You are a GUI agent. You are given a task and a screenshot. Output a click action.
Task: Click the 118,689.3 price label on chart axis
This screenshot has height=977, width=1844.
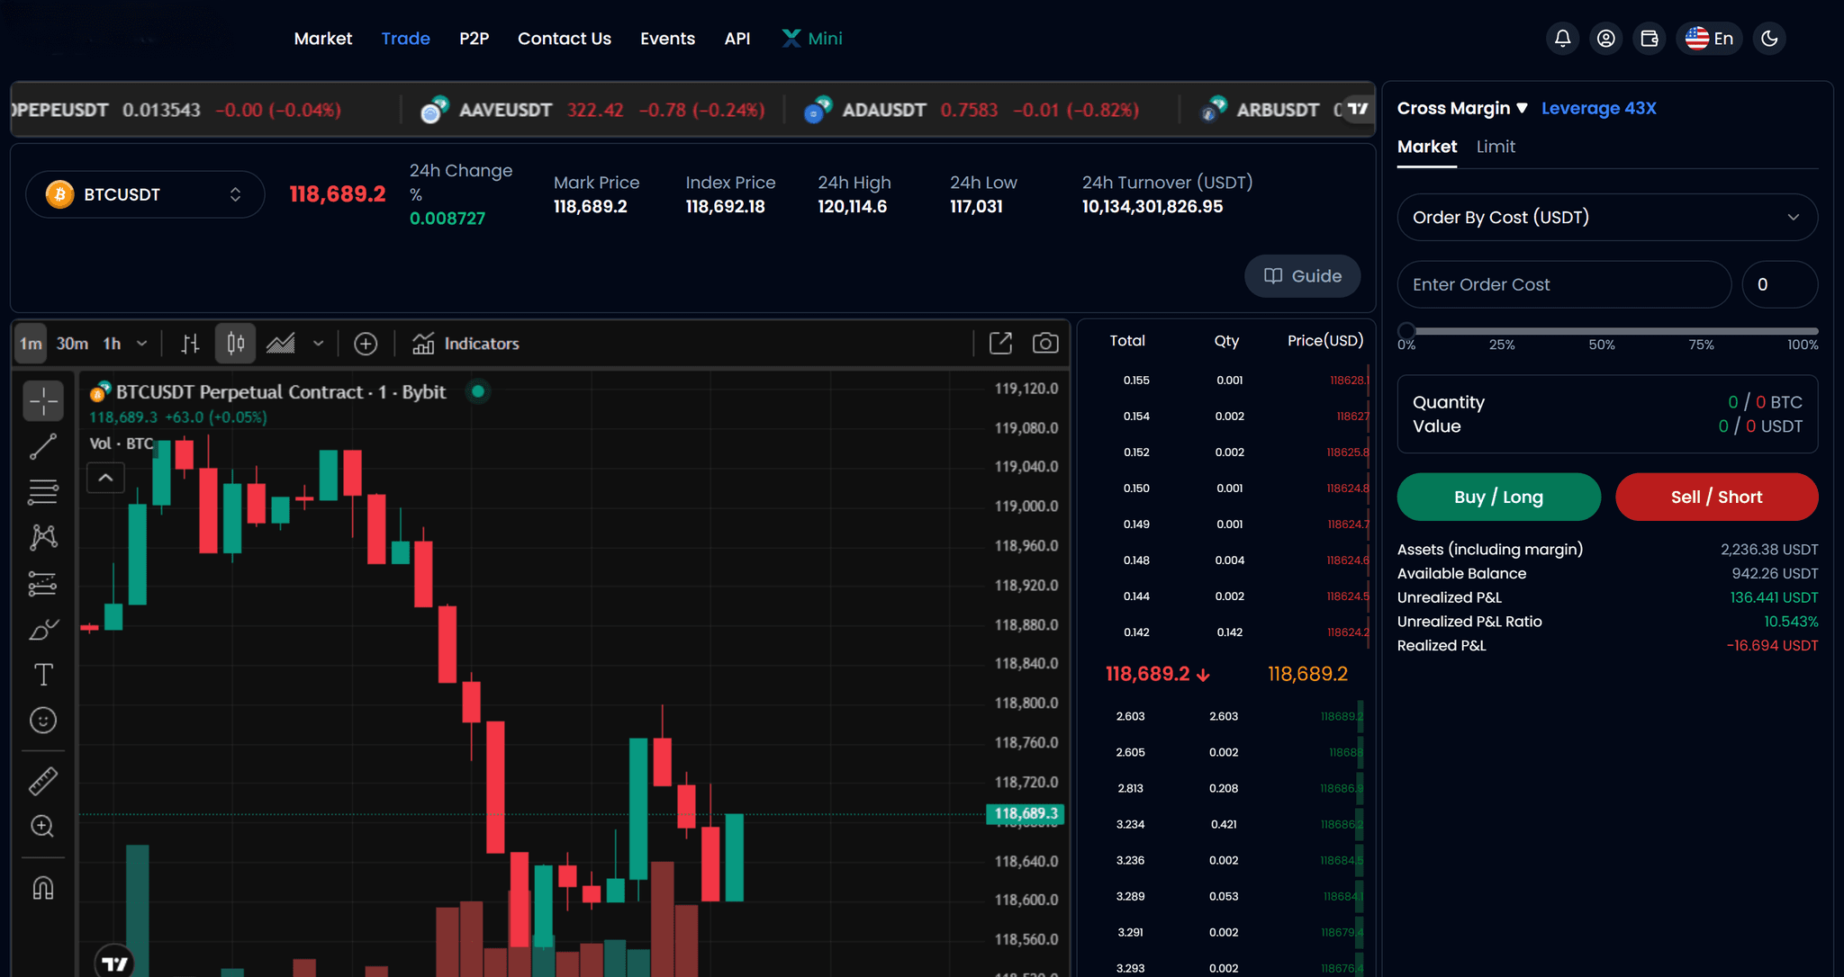click(1026, 814)
